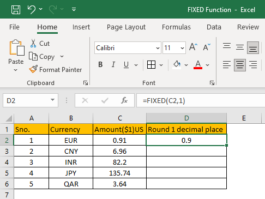Toggle Underline formatting

[126, 64]
